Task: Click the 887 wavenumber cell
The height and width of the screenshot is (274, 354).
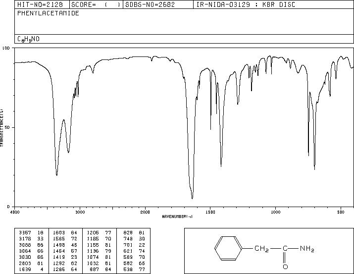Action: 95,270
